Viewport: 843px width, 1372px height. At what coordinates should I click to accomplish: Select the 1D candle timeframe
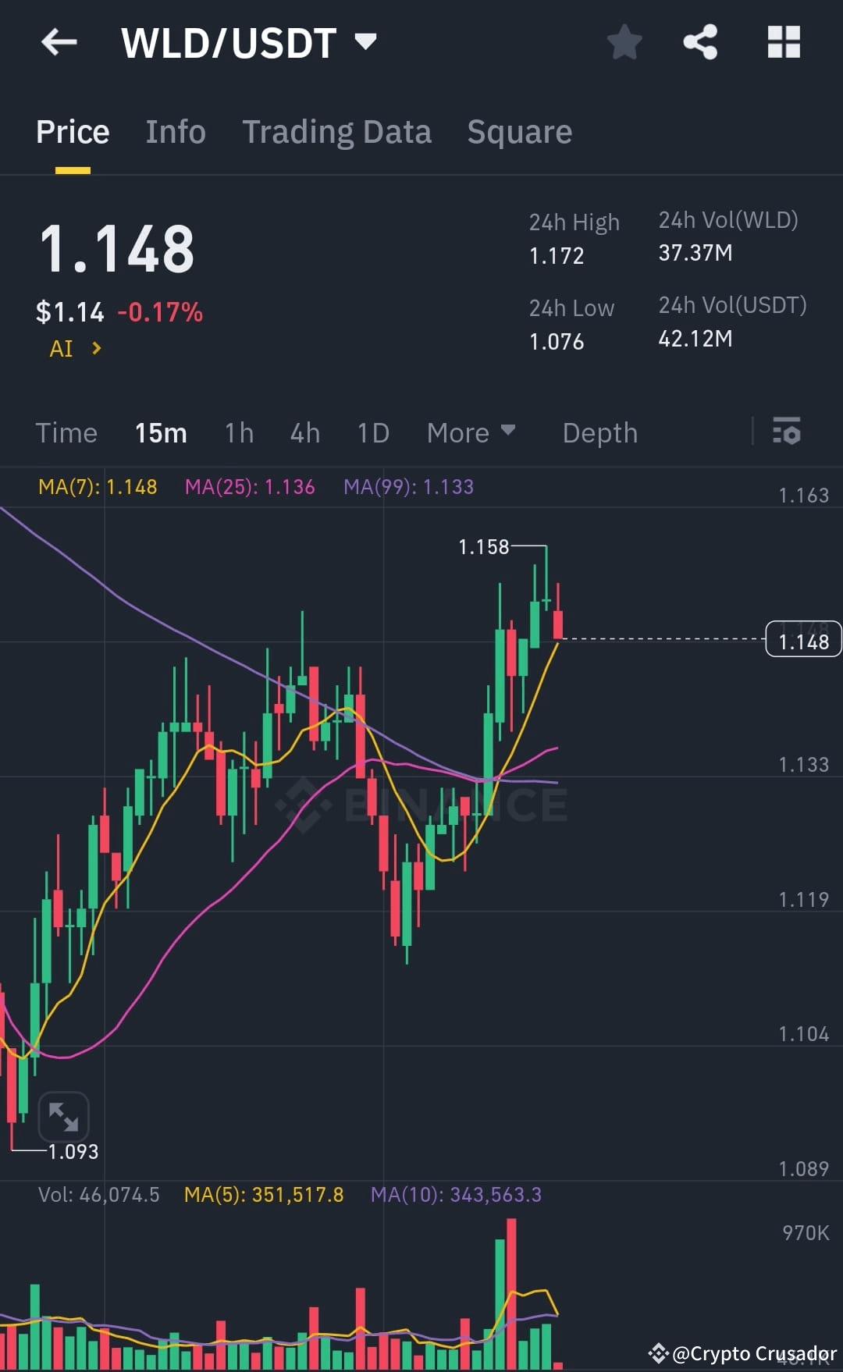372,432
